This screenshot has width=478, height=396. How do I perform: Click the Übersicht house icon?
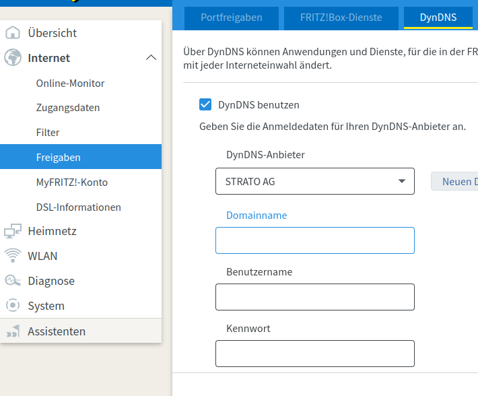coord(13,32)
